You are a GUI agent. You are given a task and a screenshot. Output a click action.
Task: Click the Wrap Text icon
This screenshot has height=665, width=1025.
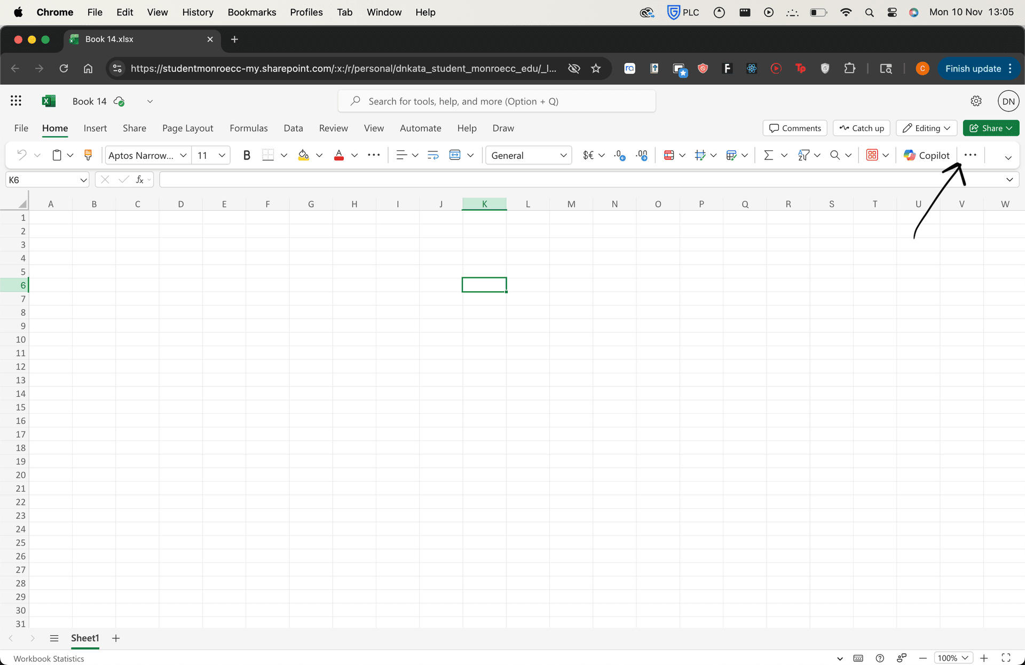tap(433, 155)
